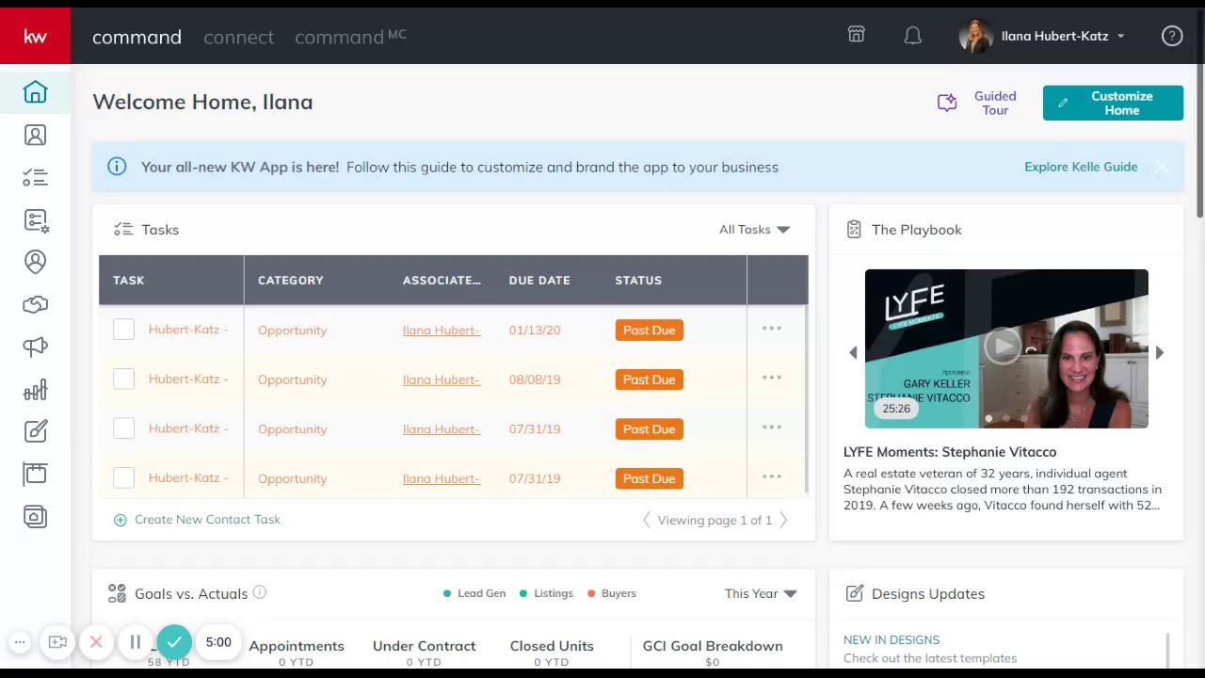Viewport: 1205px width, 678px height.
Task: Click the help question mark icon
Action: (x=1172, y=36)
